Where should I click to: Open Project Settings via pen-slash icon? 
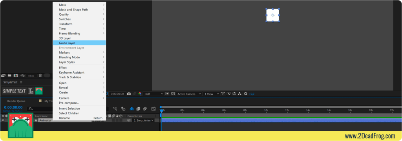[22, 76]
